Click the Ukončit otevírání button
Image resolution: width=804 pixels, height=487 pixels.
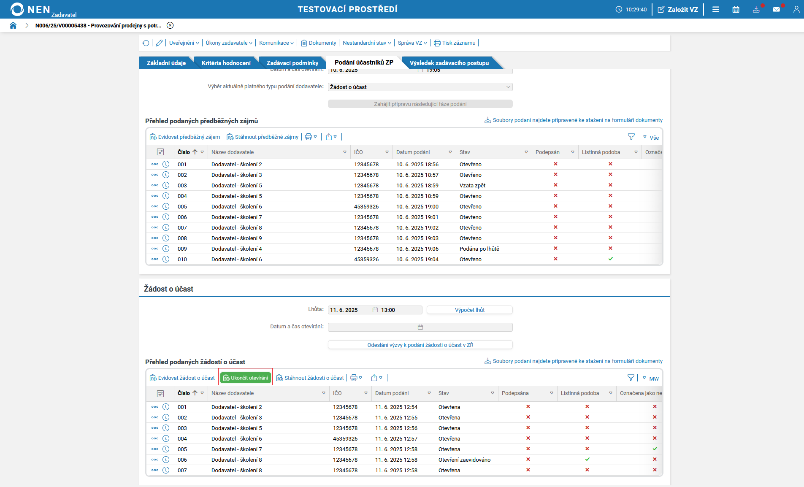[246, 378]
